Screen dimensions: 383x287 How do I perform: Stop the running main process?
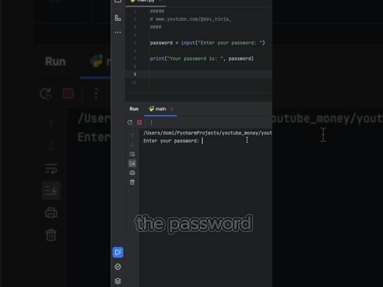click(139, 123)
